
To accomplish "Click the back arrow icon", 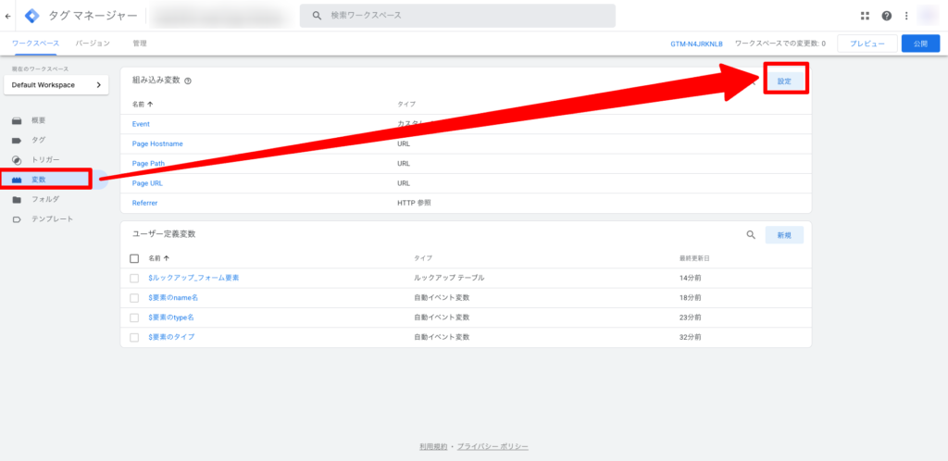I will click(8, 16).
